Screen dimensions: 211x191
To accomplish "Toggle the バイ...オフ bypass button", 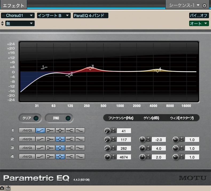I will click(x=199, y=15).
